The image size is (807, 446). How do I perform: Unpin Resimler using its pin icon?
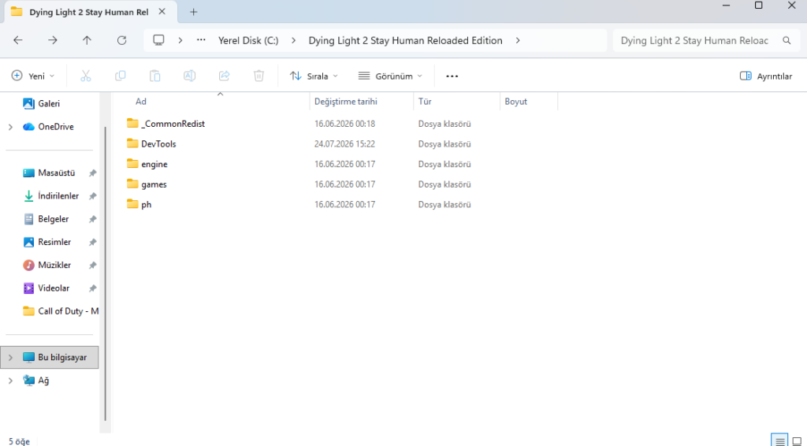(93, 242)
